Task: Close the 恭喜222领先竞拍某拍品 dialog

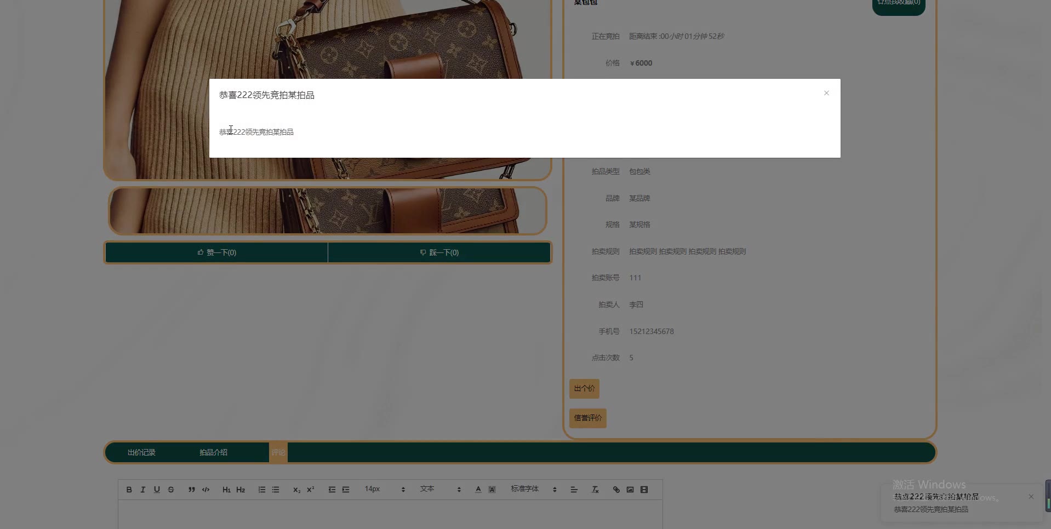Action: (x=826, y=93)
